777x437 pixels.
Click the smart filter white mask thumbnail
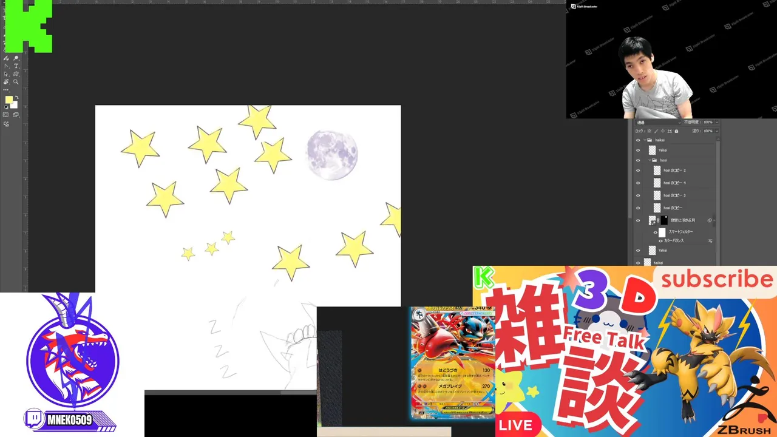click(662, 232)
